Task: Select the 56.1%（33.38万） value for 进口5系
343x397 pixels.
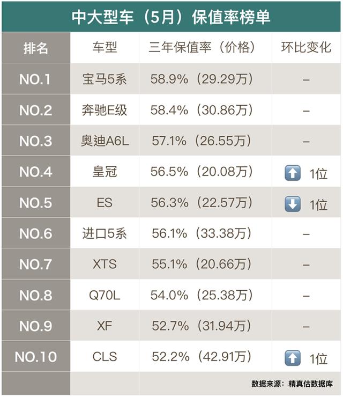Action: (x=202, y=233)
